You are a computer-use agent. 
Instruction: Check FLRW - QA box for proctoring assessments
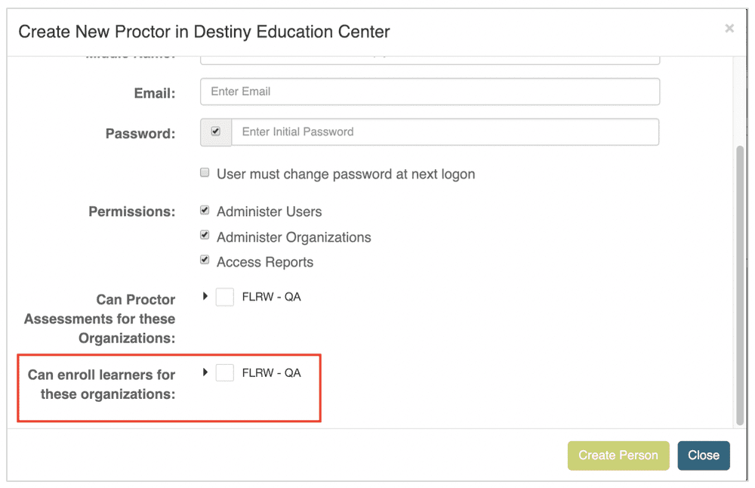click(224, 297)
